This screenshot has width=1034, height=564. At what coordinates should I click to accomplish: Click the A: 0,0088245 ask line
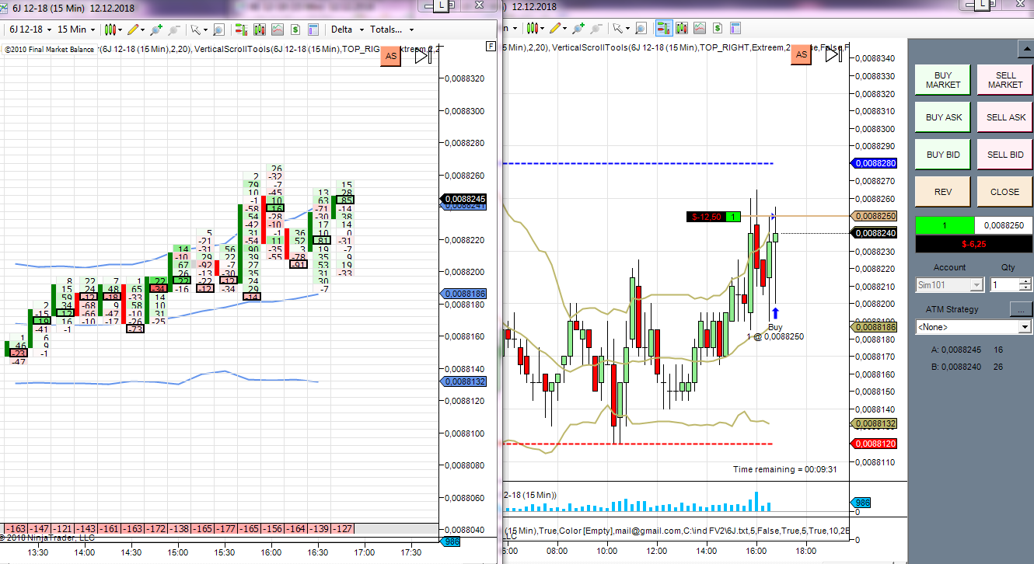tap(967, 350)
